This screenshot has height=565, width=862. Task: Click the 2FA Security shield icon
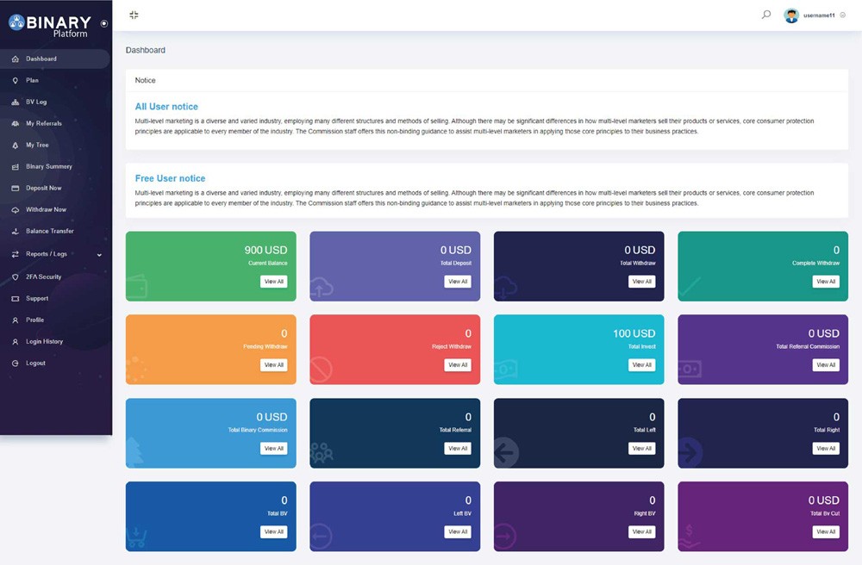(16, 277)
